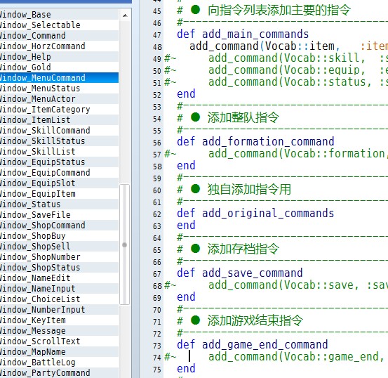The height and width of the screenshot is (378, 388).
Task: Click comment 独自添加指令用
Action: 249,189
